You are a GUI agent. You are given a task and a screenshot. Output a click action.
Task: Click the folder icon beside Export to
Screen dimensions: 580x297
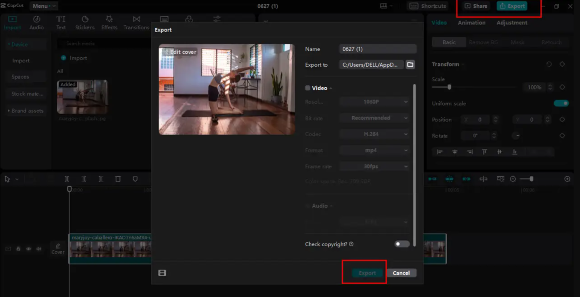pos(410,65)
